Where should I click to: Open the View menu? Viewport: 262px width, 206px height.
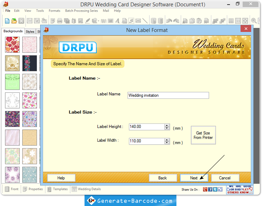coord(28,11)
